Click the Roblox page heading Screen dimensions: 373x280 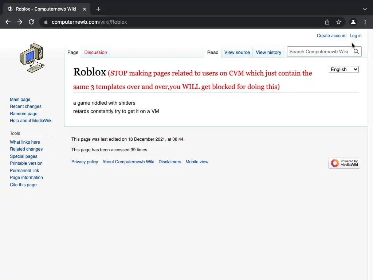(90, 72)
